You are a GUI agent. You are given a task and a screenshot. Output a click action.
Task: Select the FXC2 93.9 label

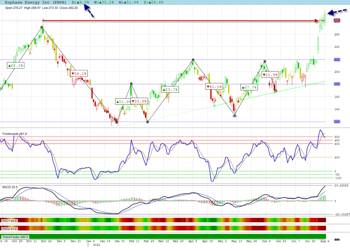coord(9,229)
